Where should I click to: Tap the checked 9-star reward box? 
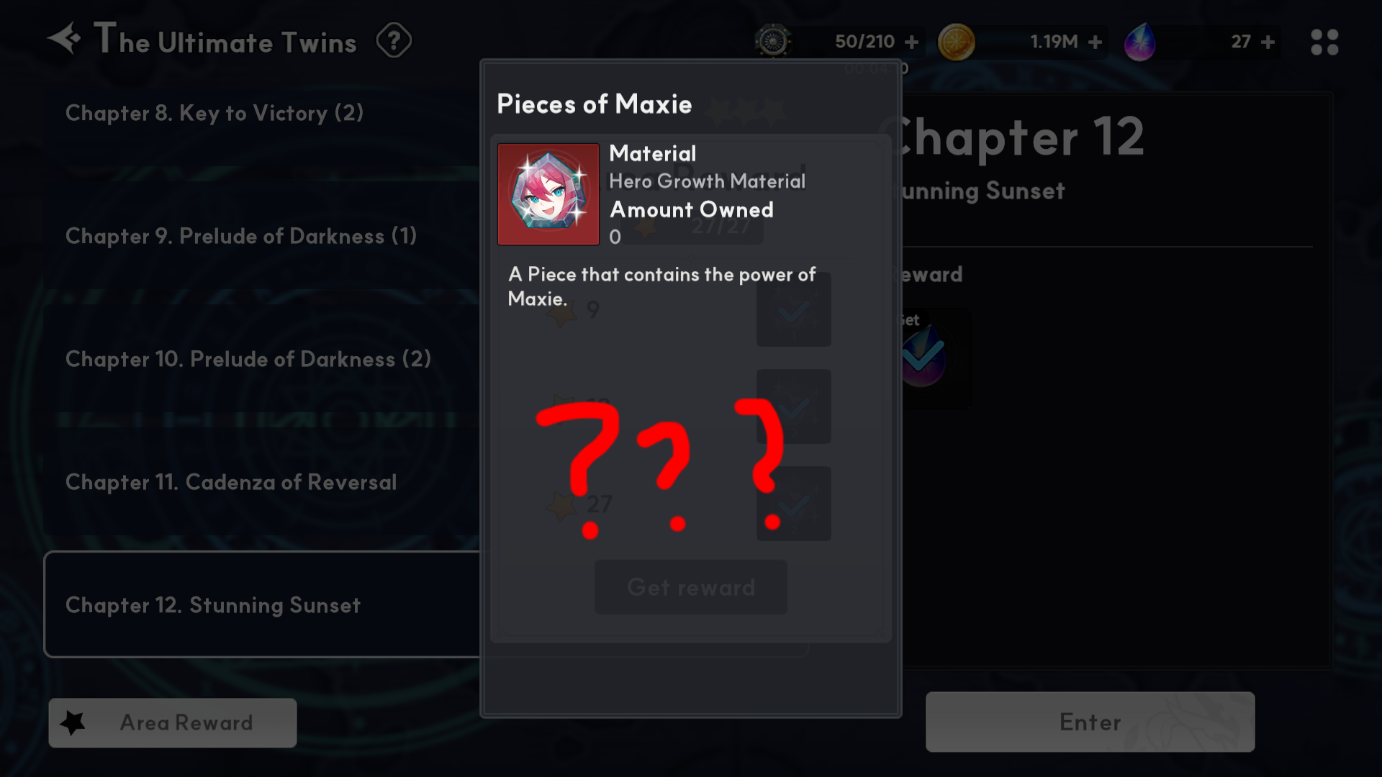click(x=794, y=309)
